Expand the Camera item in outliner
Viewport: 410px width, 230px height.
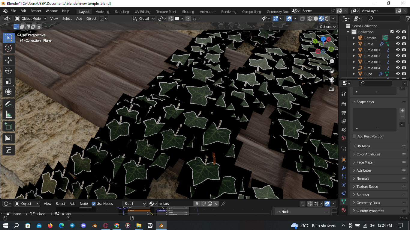(x=354, y=38)
